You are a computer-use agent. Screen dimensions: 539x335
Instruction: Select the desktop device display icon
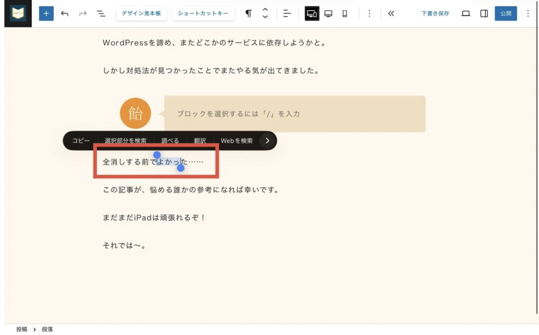point(328,14)
